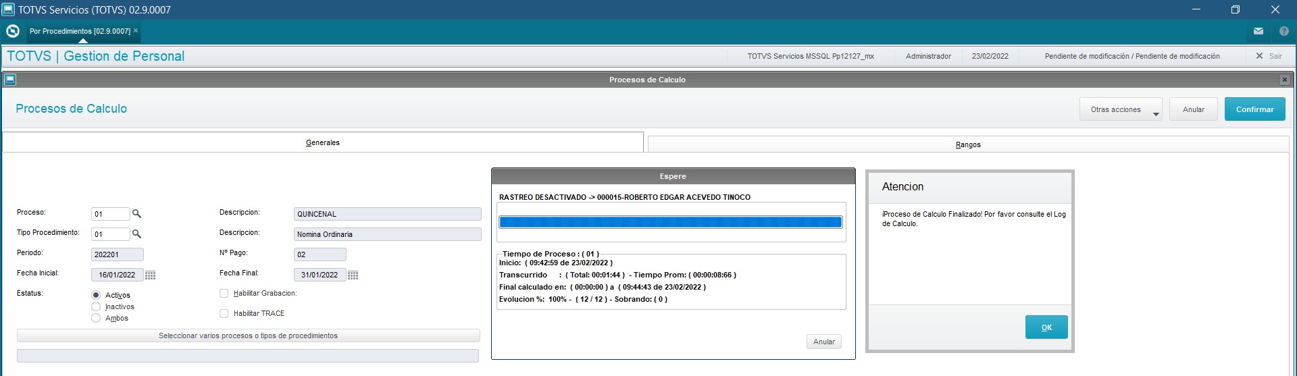Screen dimensions: 1297x376
Task: Switch to the Rangos tab
Action: 968,144
